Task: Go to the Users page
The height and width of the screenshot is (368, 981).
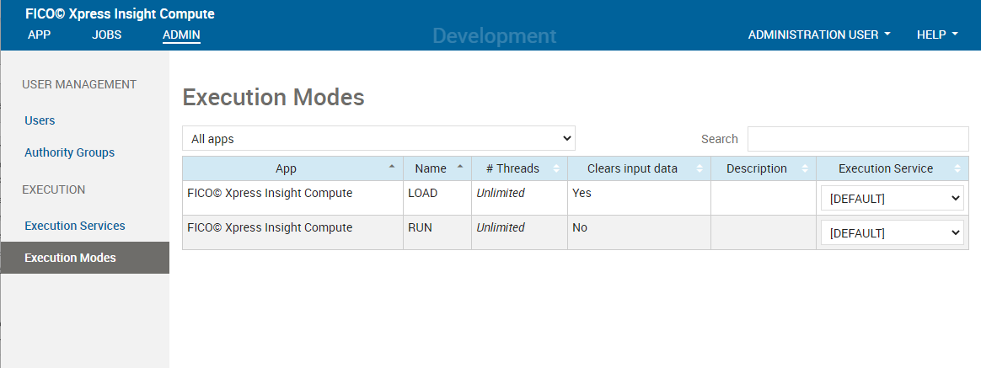Action: point(40,120)
